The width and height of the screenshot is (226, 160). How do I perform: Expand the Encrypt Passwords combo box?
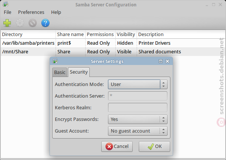(138, 119)
